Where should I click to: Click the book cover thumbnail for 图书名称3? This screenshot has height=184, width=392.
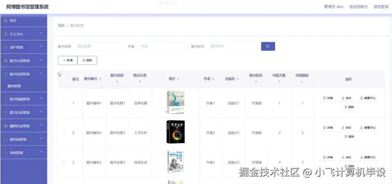[176, 162]
